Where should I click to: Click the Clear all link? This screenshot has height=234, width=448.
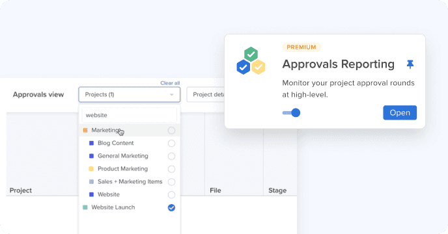pyautogui.click(x=170, y=83)
